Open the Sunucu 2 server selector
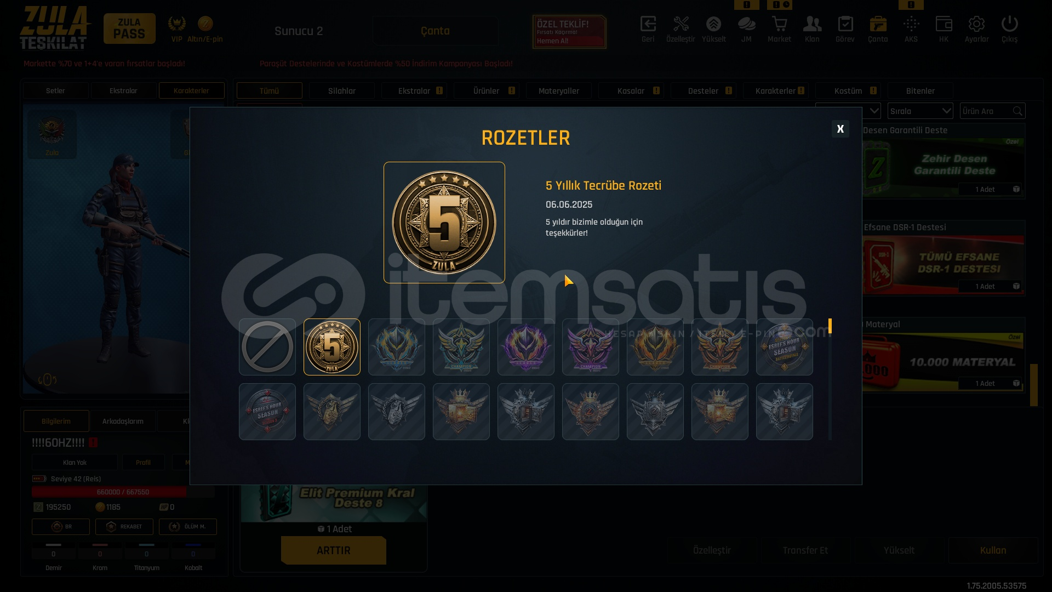The image size is (1052, 592). (299, 31)
